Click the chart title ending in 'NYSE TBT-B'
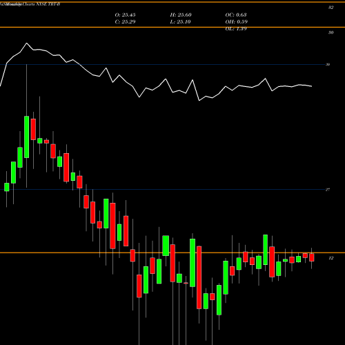Viewport: 345px width, 345px height. click(30, 4)
